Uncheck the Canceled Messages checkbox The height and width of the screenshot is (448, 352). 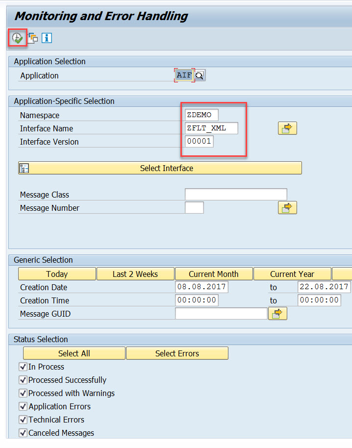coord(23,433)
